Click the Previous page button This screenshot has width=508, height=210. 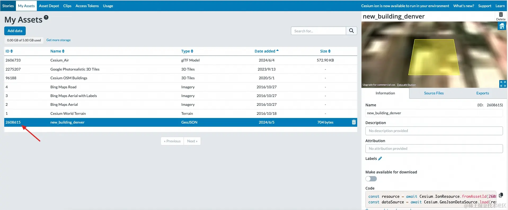(x=172, y=141)
